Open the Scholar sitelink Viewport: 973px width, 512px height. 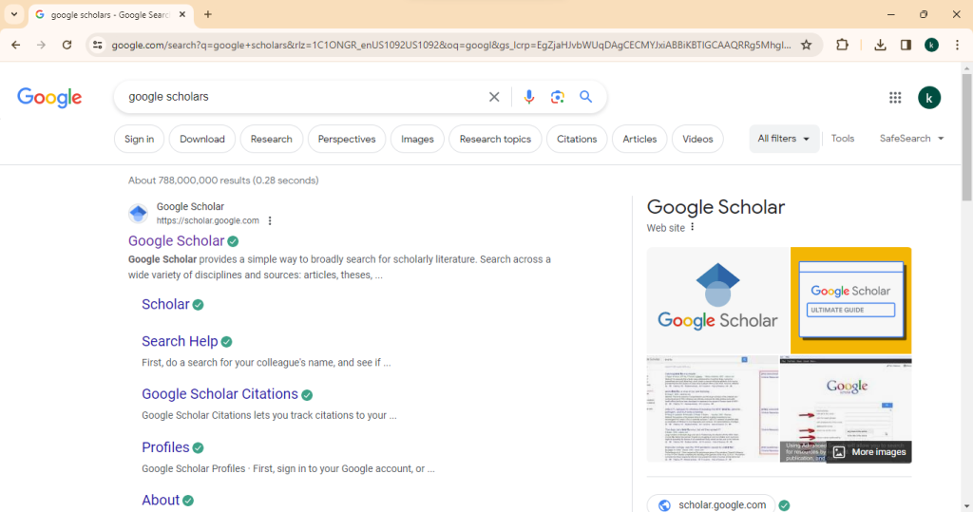pos(165,304)
